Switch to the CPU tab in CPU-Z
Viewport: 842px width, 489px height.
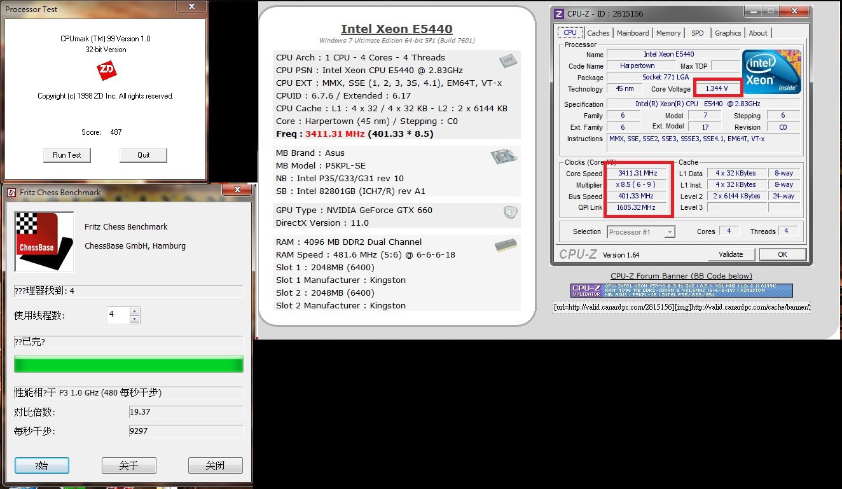pyautogui.click(x=570, y=32)
